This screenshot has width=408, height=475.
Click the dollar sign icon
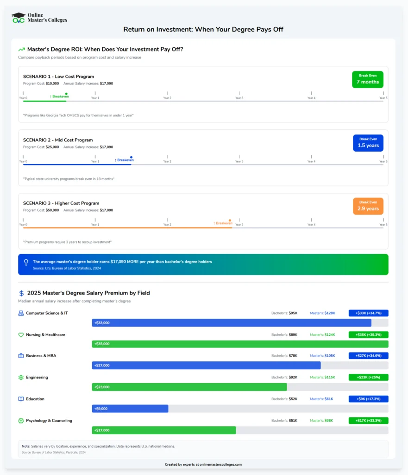(21, 293)
